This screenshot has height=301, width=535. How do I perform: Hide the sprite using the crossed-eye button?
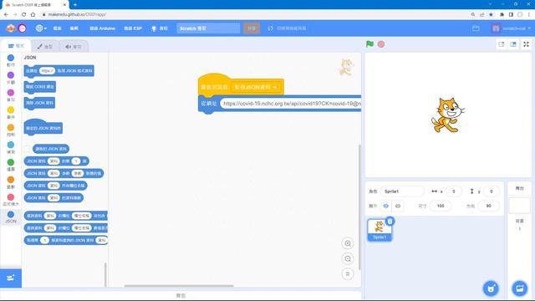[x=398, y=206]
